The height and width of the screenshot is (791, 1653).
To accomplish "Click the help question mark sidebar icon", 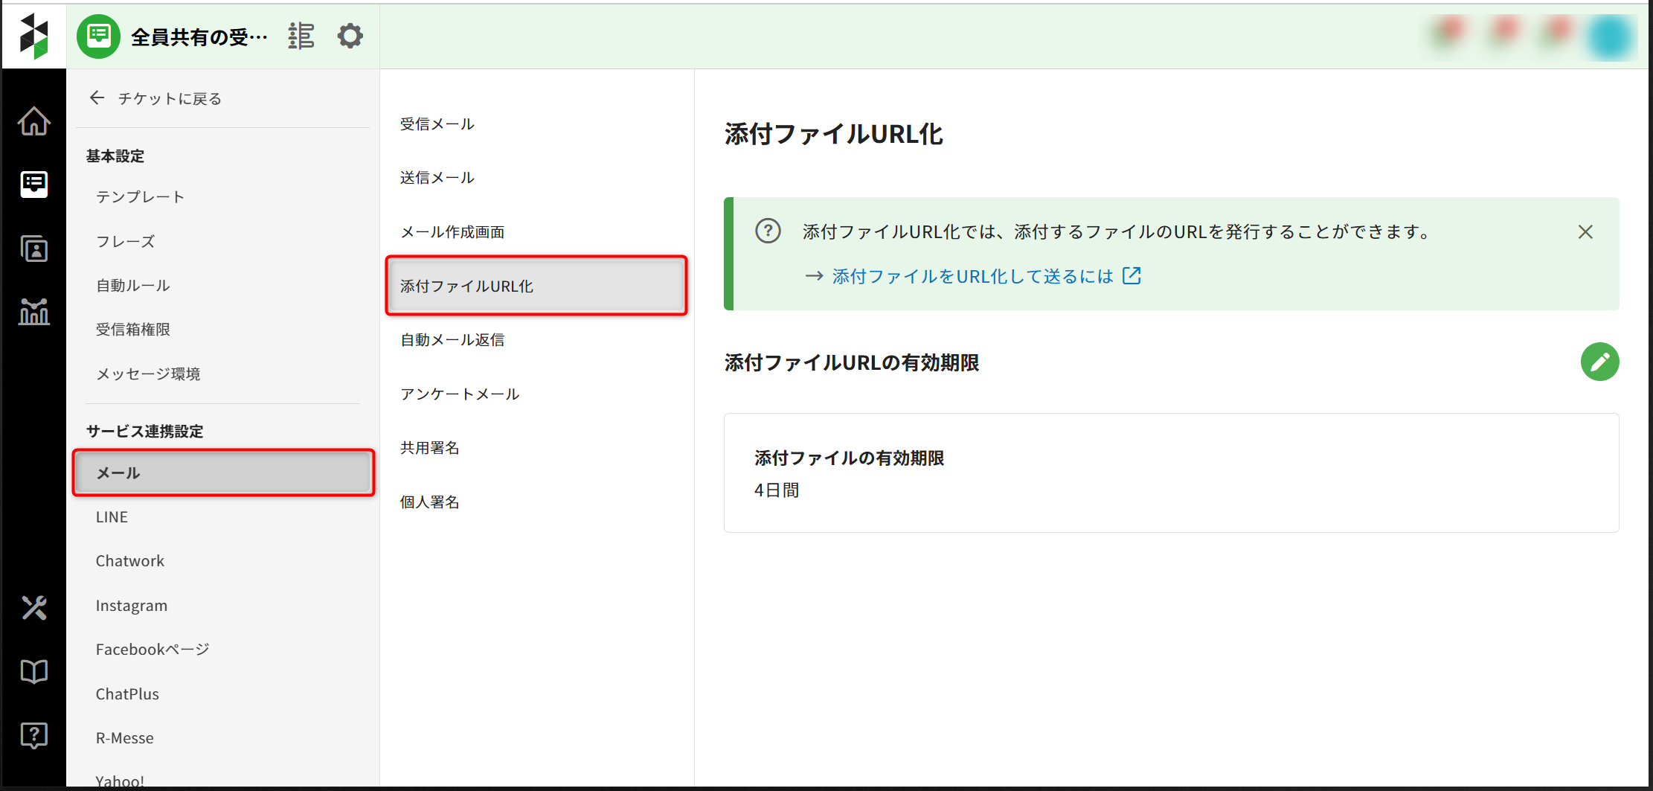I will point(34,735).
